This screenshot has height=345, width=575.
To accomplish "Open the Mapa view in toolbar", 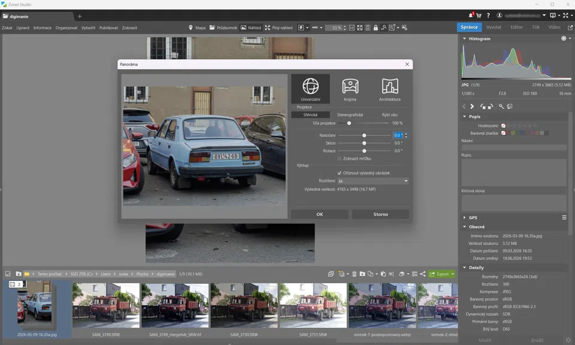I will click(197, 28).
